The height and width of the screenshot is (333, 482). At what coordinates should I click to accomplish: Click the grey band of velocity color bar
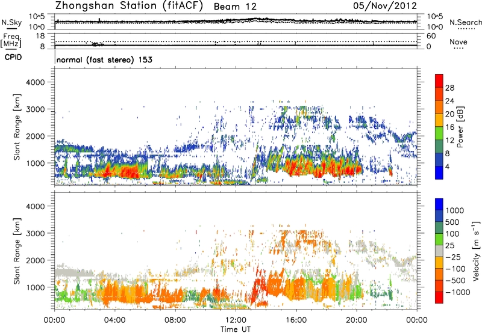439,251
